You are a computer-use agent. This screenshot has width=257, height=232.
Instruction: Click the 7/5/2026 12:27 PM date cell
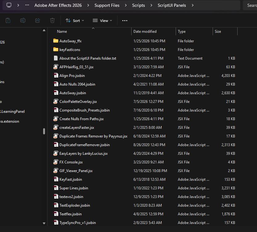[x=148, y=102]
